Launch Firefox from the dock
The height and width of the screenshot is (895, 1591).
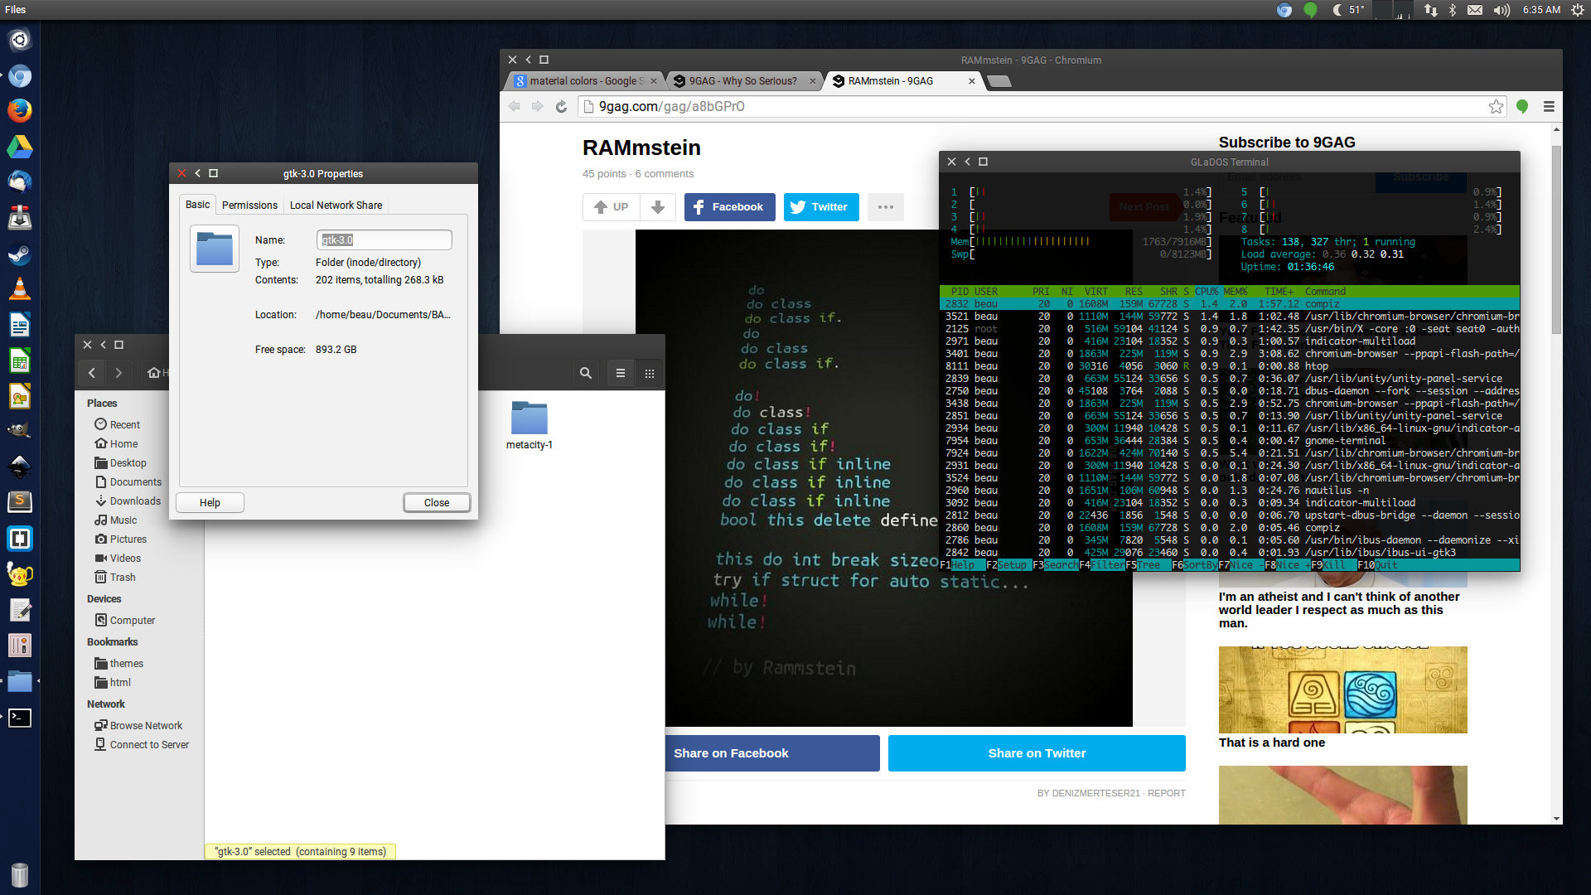[20, 111]
